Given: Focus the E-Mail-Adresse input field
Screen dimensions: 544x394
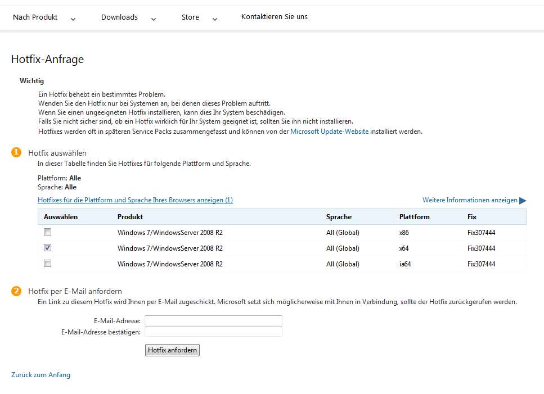Looking at the screenshot, I should (213, 320).
